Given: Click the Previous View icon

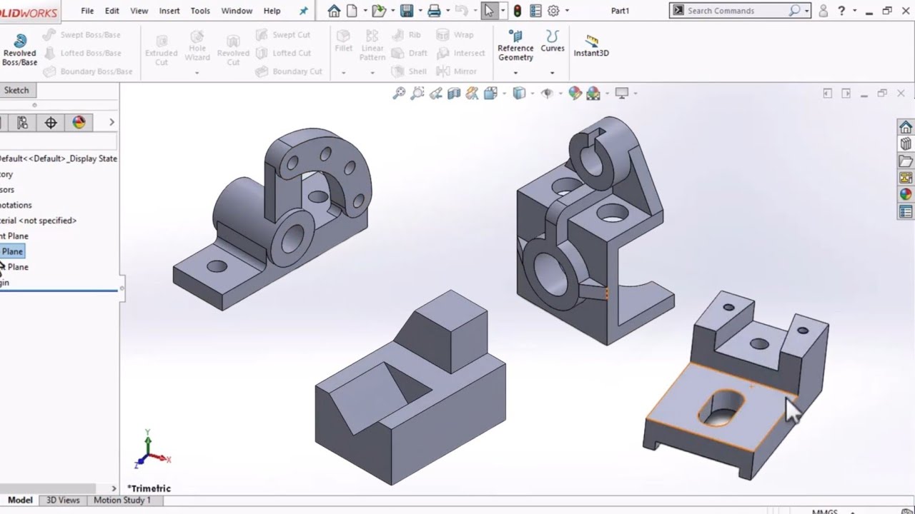Looking at the screenshot, I should [x=435, y=94].
